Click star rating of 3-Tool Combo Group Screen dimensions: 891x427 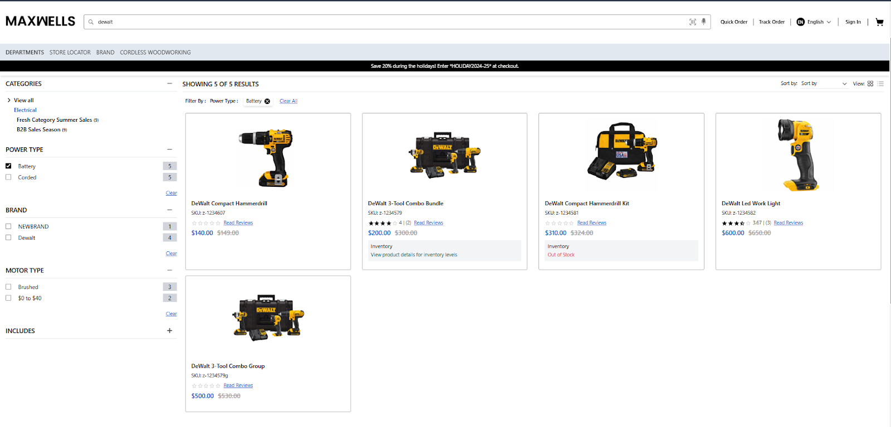tap(206, 386)
